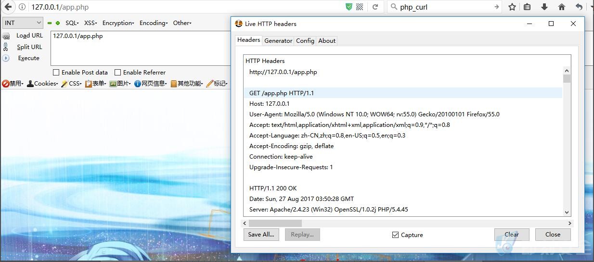Viewport: 594px width, 262px height.
Task: Click the Save All... button
Action: pyautogui.click(x=261, y=235)
